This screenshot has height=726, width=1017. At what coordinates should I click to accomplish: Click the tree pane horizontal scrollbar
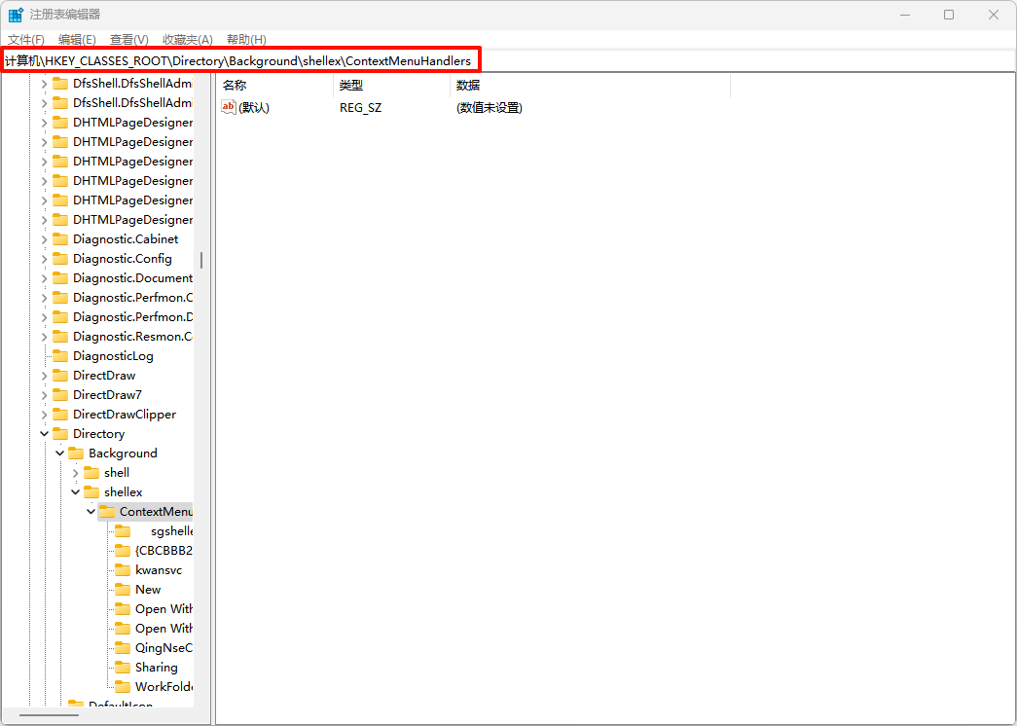tap(49, 716)
